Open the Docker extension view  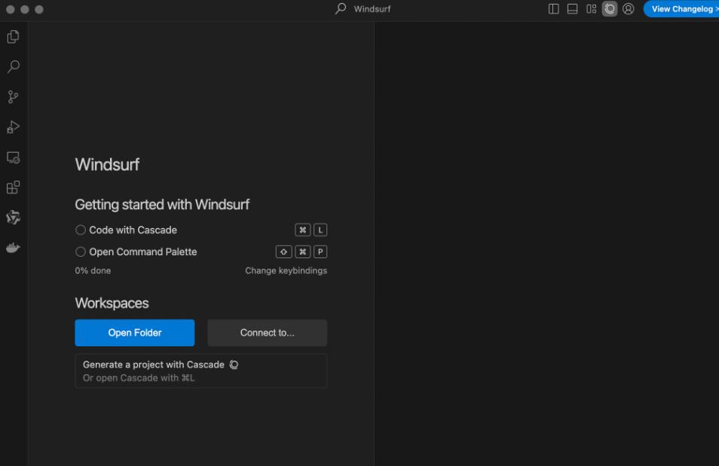(13, 247)
